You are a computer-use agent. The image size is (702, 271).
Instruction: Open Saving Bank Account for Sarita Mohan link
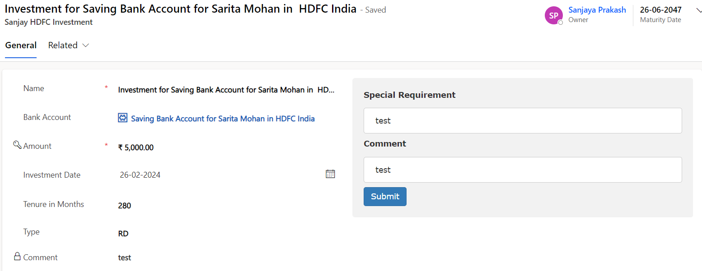click(x=223, y=119)
